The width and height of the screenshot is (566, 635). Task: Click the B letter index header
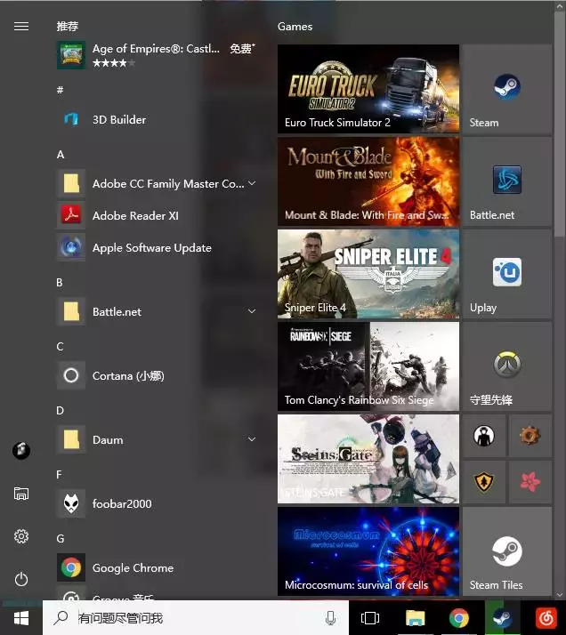tap(60, 282)
